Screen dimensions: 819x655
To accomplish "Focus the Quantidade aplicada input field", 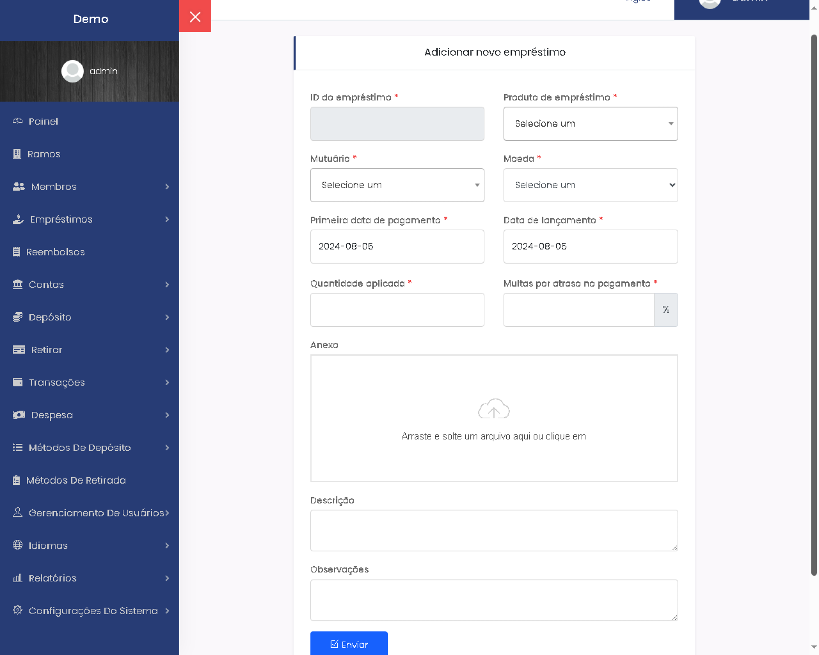I will click(x=397, y=310).
